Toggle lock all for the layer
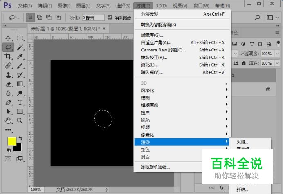The image size is (283, 194). [x=244, y=63]
